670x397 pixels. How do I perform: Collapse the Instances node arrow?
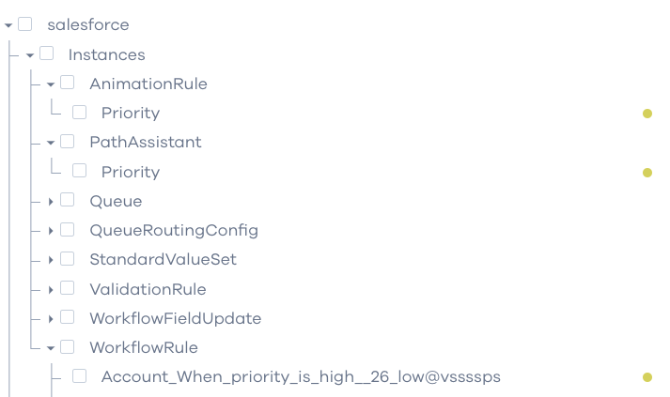[x=29, y=55]
